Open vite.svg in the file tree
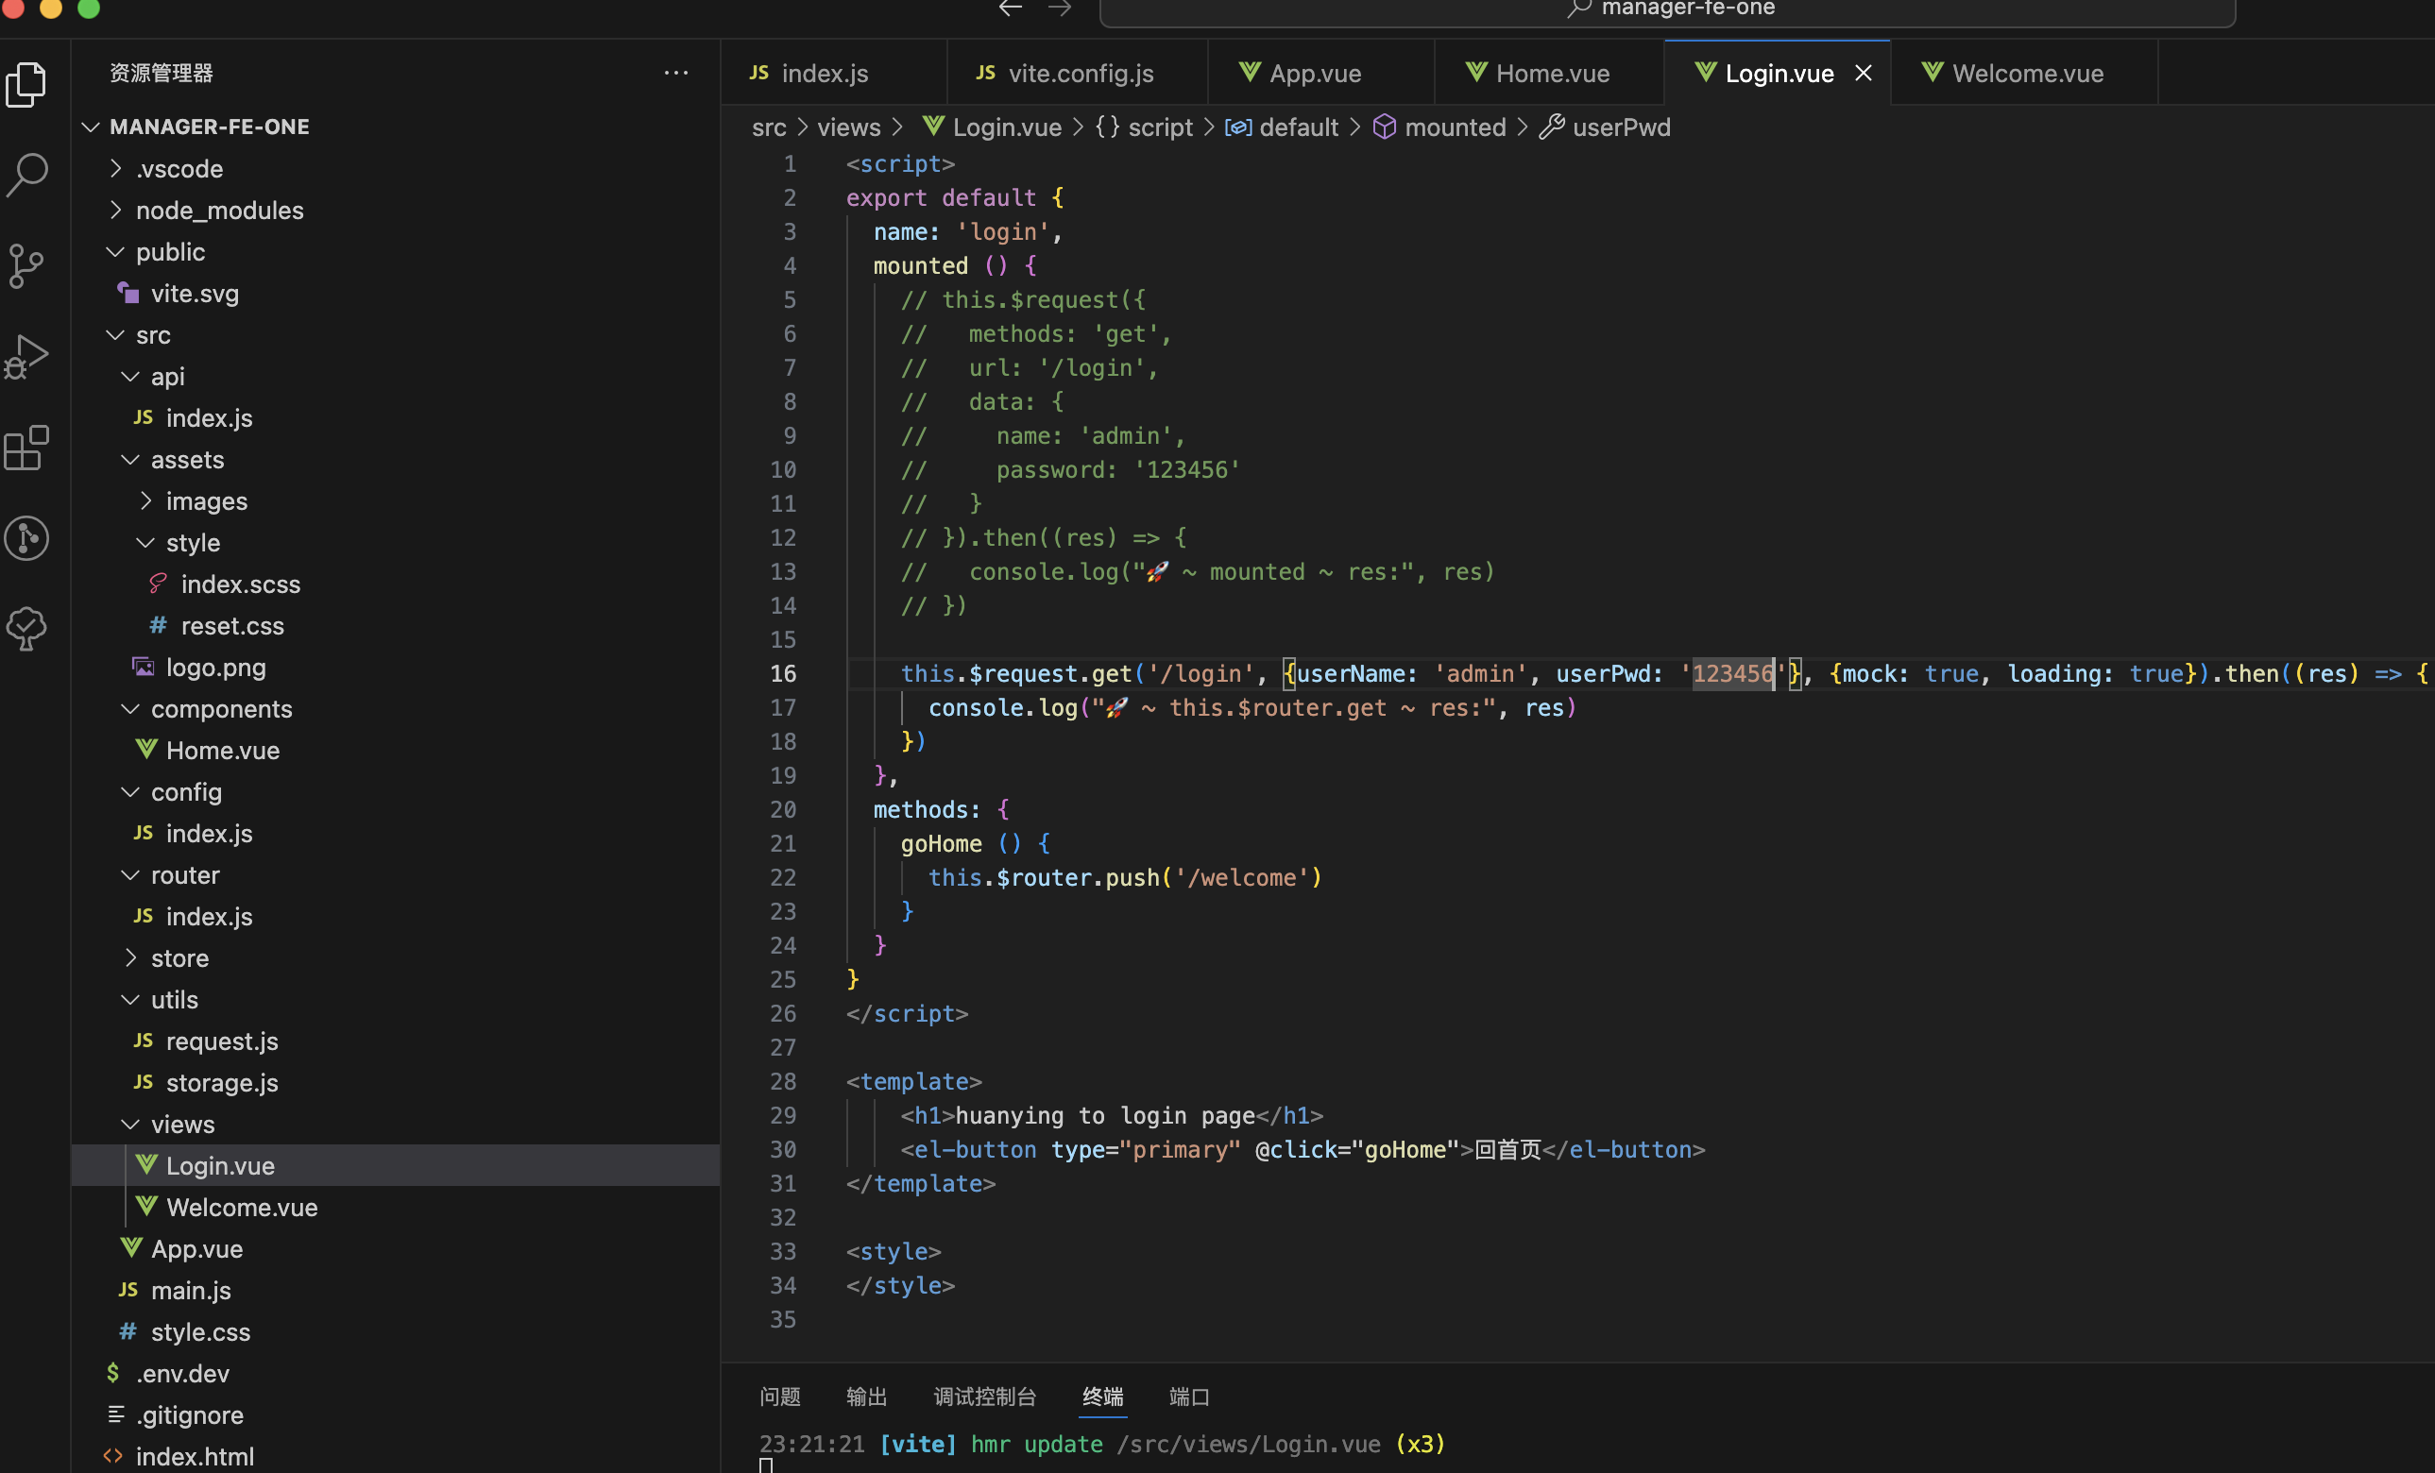This screenshot has height=1473, width=2435. pos(396,293)
